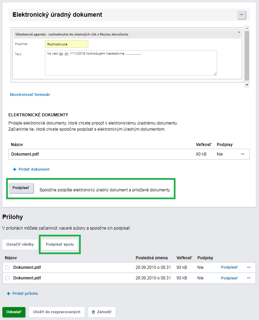Click Podpísať spolu button

click(60, 244)
